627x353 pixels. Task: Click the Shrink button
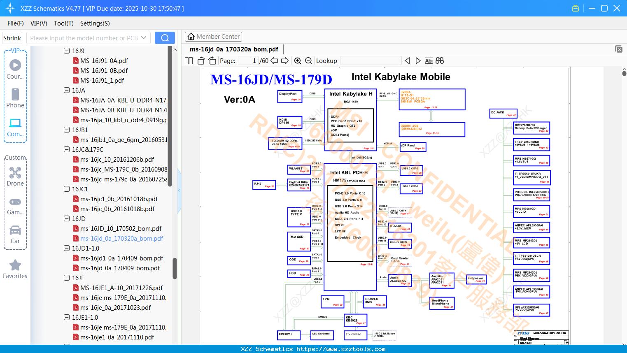(x=12, y=38)
